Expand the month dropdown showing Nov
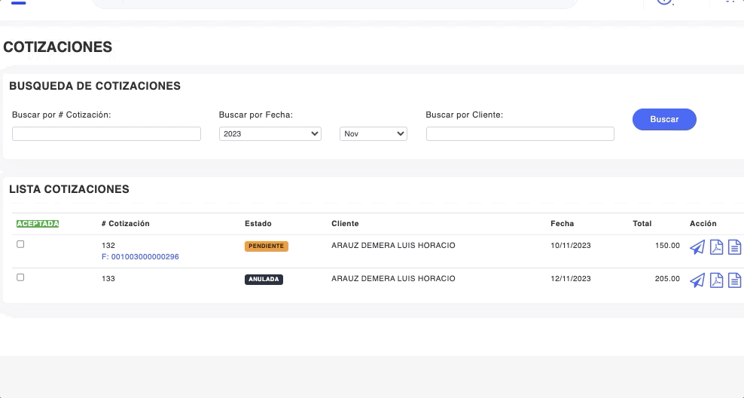Screen dimensions: 744x398 [x=374, y=133]
